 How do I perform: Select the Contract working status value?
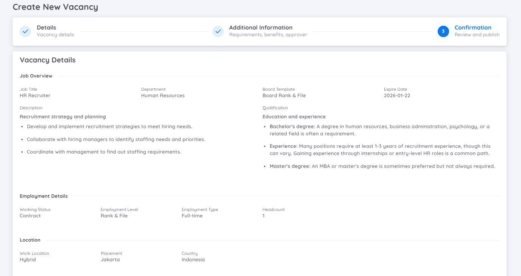(x=30, y=216)
